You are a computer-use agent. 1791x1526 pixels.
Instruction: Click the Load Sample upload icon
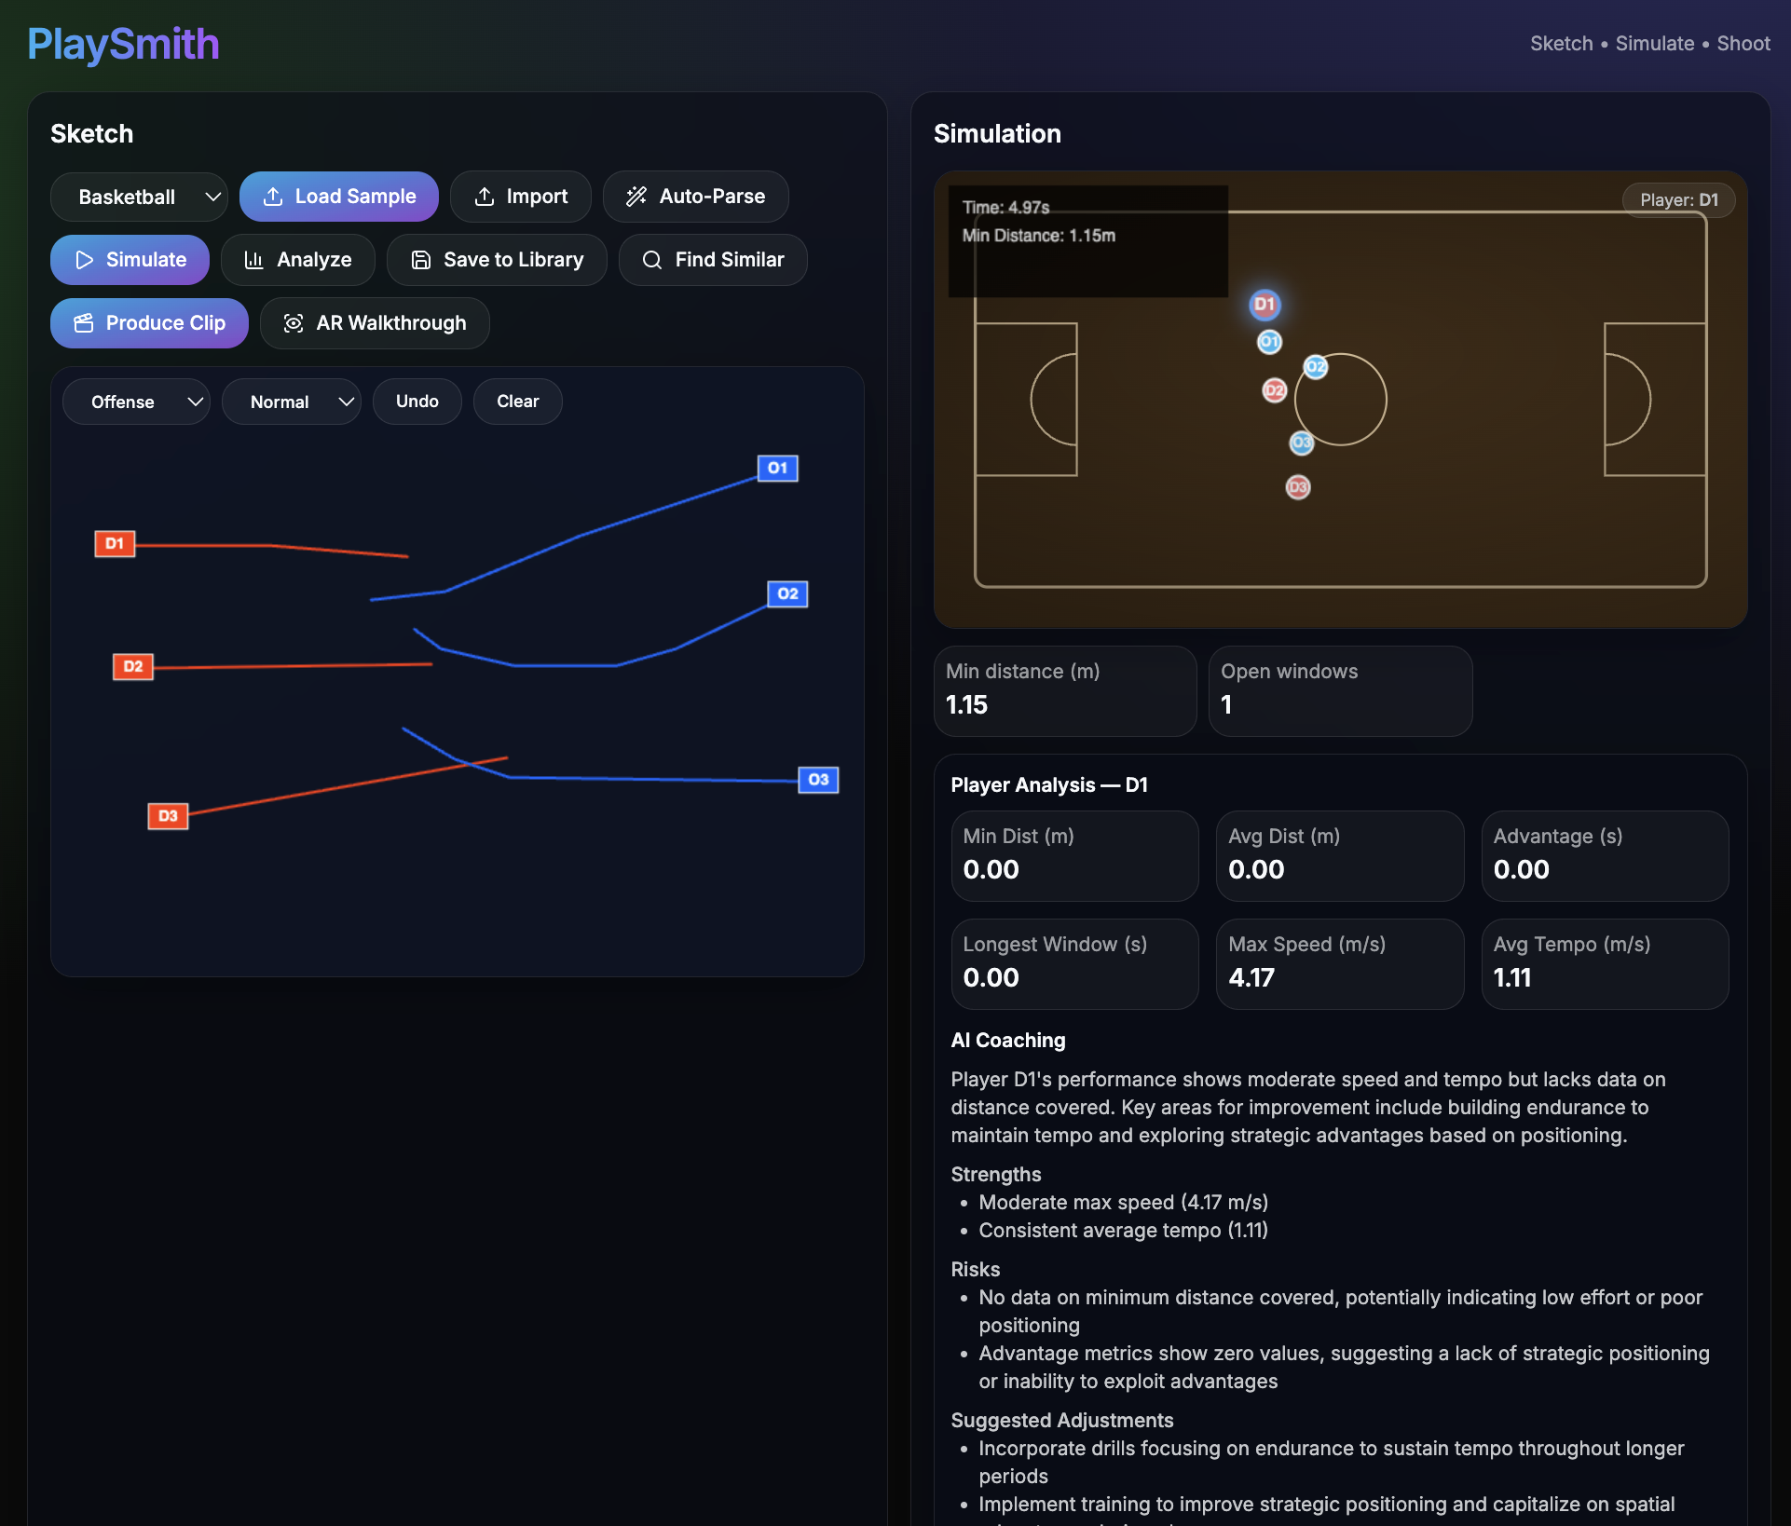pyautogui.click(x=273, y=197)
